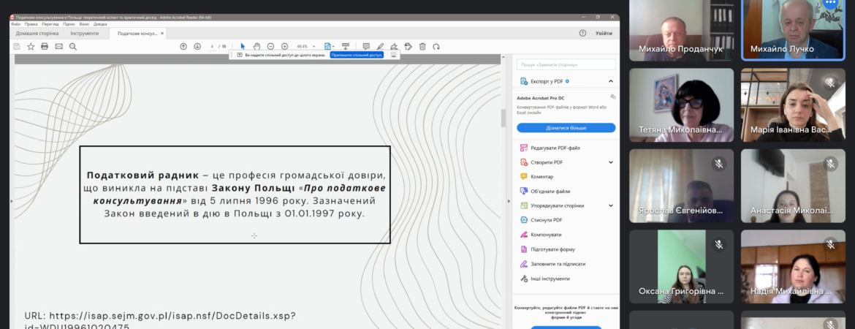
Task: Open the Об'єднати файли tool
Action: pyautogui.click(x=545, y=191)
